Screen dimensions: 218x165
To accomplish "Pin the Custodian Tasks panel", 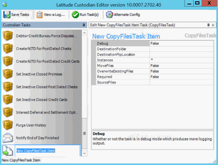I will point(84,25).
